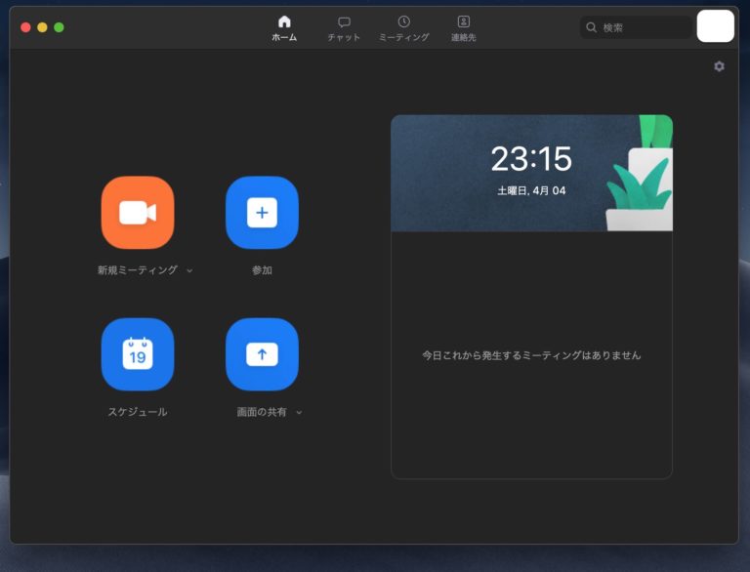Screen dimensions: 750x572
Task: Minimize the window with the yellow button
Action: click(43, 27)
